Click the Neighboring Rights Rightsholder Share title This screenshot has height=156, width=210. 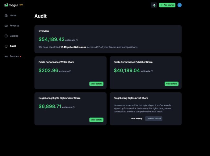(x=60, y=98)
